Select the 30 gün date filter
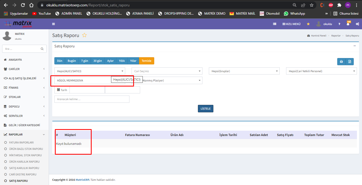 click(97, 61)
